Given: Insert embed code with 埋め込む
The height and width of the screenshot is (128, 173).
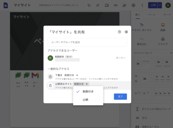Looking at the screenshot, I should point(142,41).
